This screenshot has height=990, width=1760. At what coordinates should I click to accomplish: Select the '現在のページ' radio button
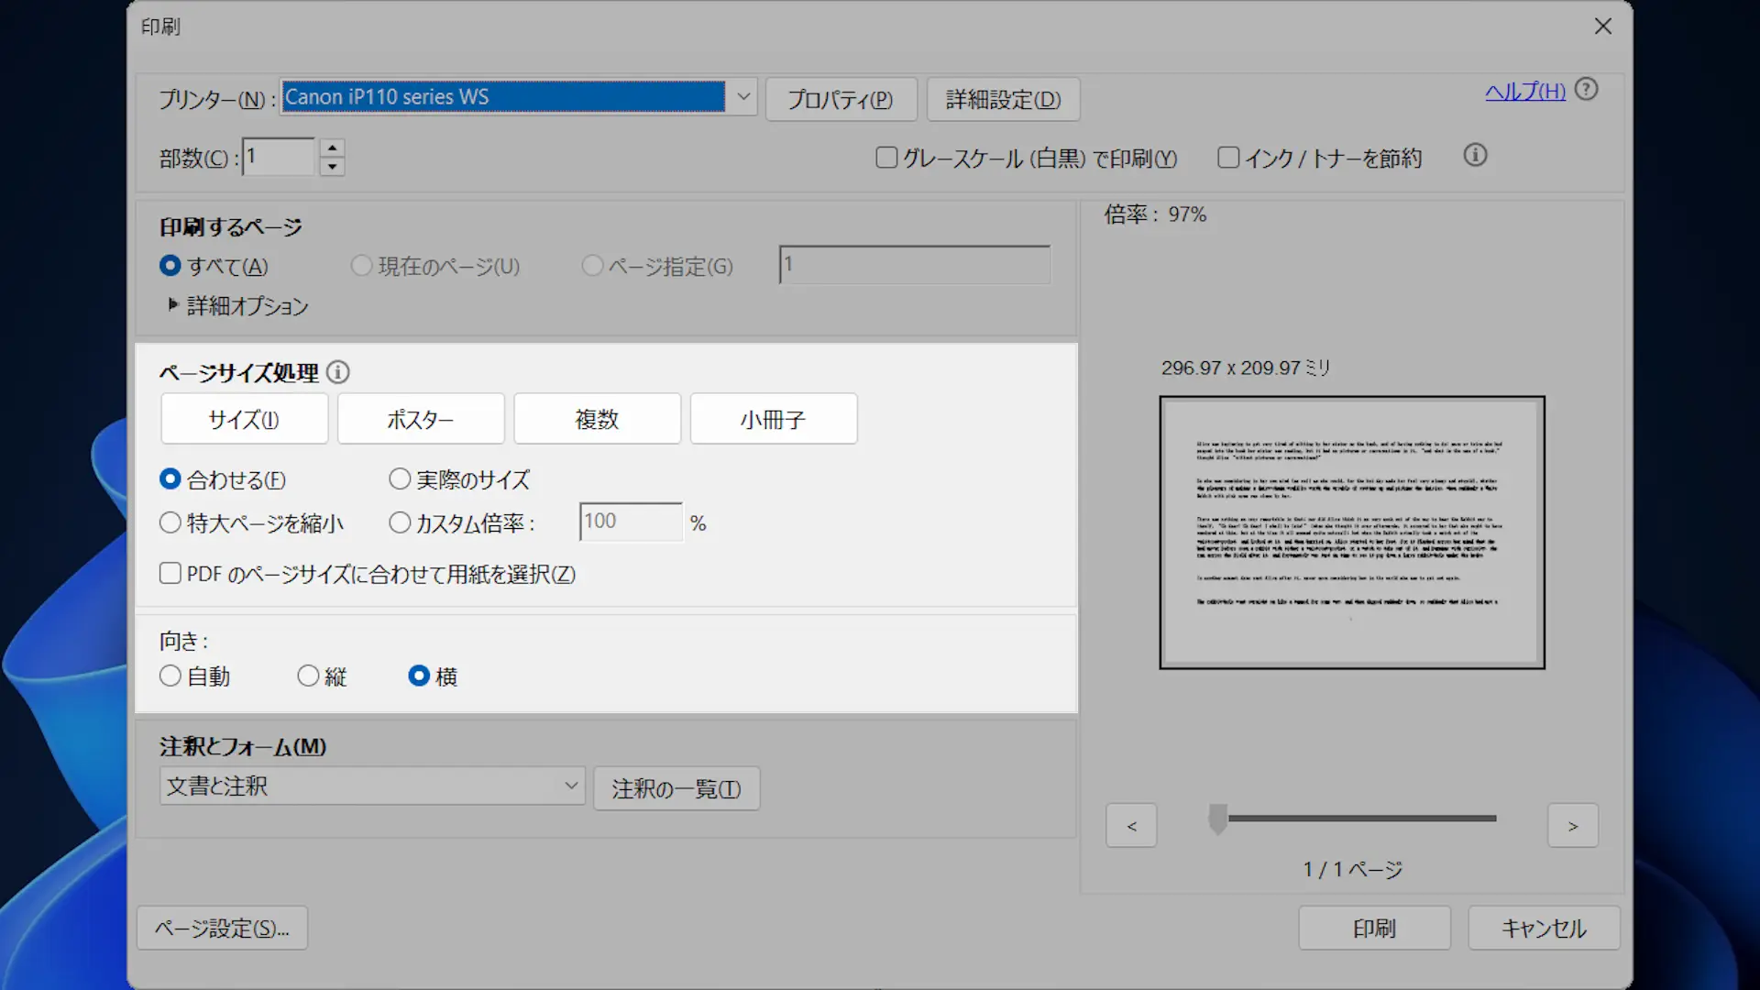(x=362, y=266)
